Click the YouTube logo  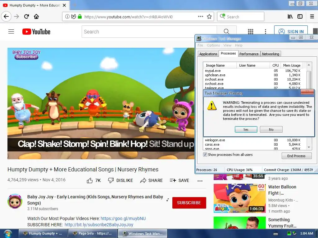pyautogui.click(x=36, y=32)
